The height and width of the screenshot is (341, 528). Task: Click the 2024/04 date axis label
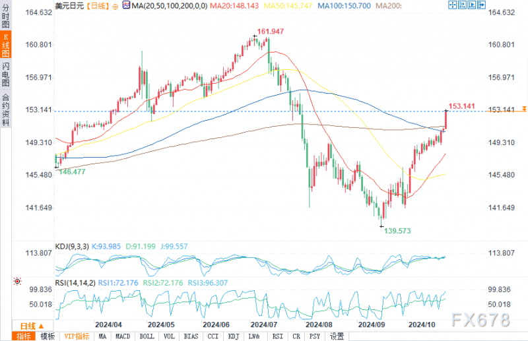point(108,325)
